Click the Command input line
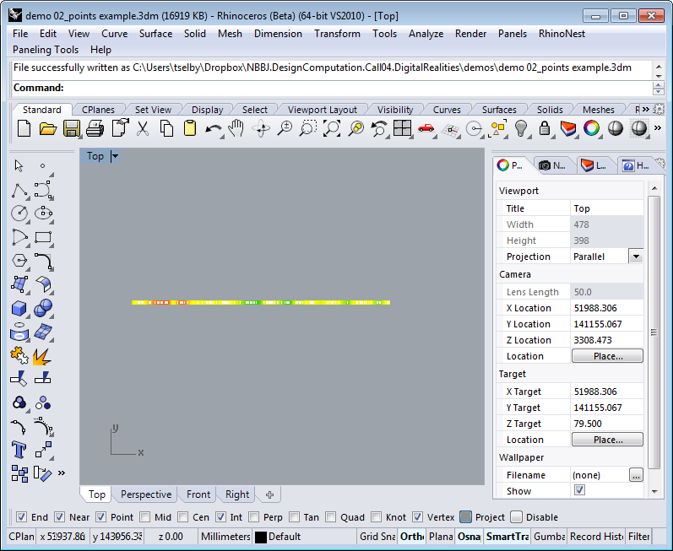Screen dimensions: 673x551 click(332, 88)
